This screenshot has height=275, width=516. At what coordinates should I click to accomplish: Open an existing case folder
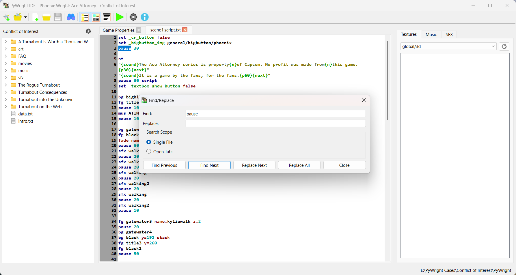[18, 17]
